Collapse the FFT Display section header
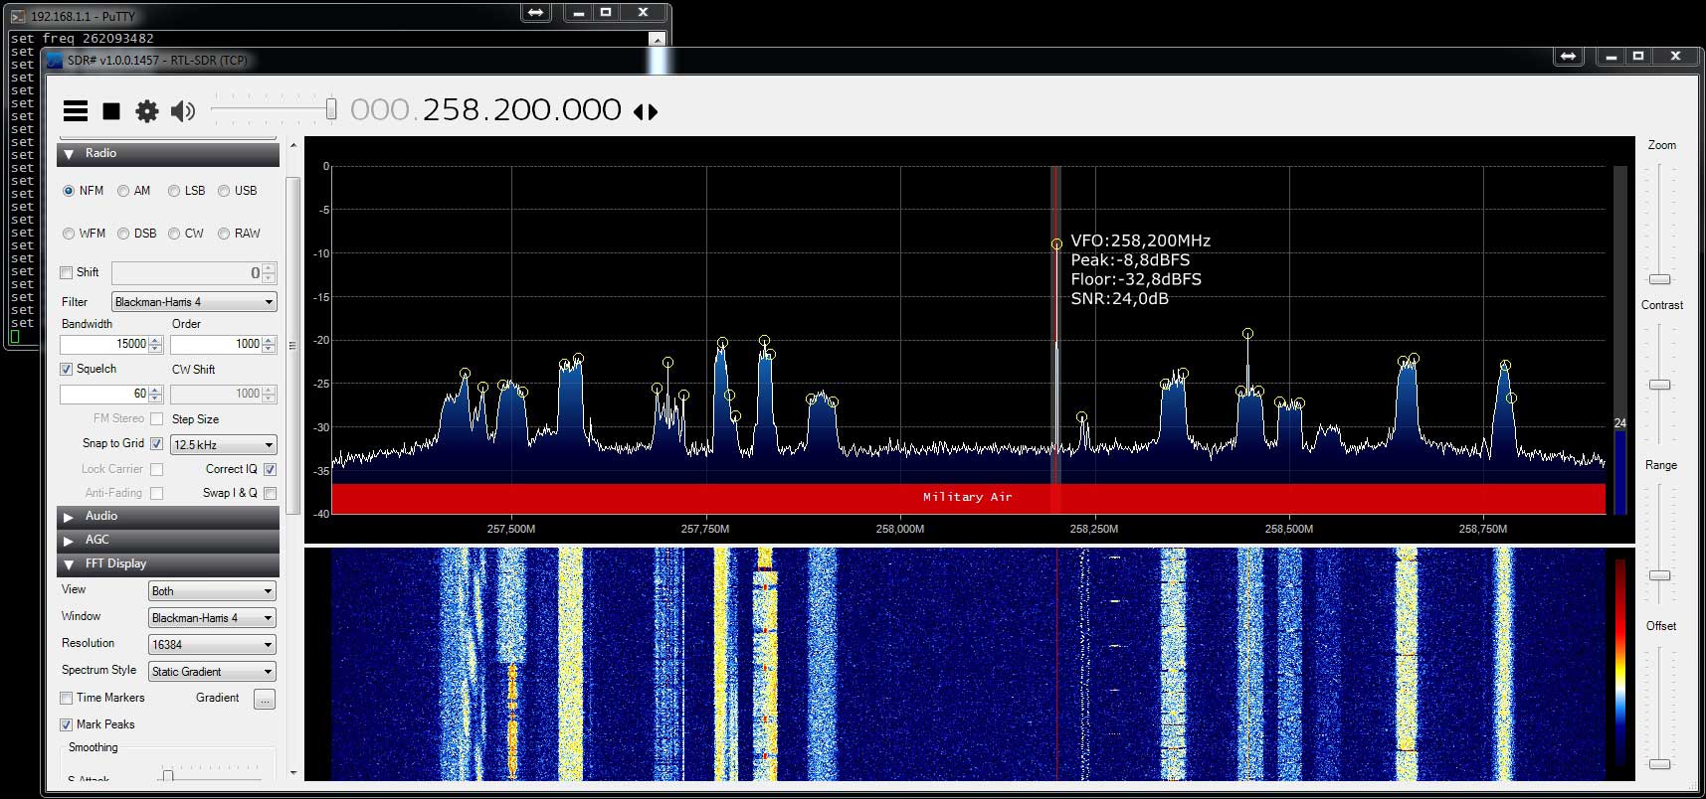Screen dimensions: 1706x799 pos(168,563)
